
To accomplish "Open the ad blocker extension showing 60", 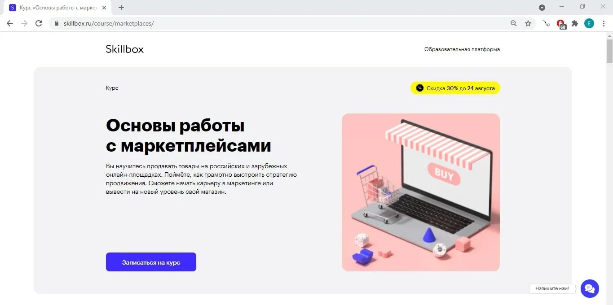I will coord(561,24).
